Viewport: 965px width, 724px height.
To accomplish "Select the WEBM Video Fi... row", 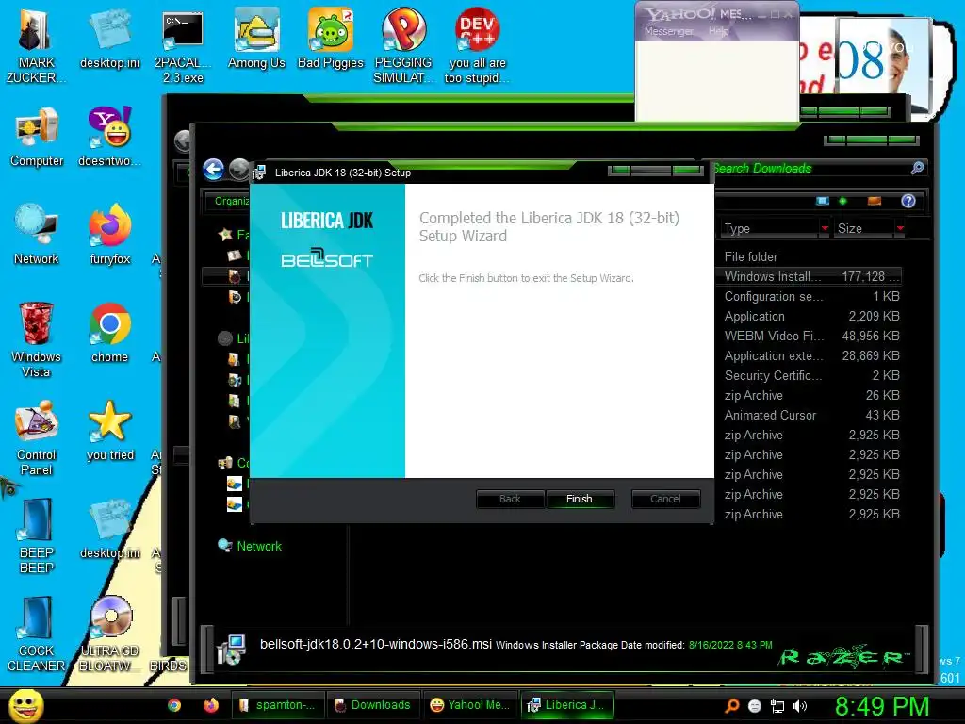I will tap(810, 336).
